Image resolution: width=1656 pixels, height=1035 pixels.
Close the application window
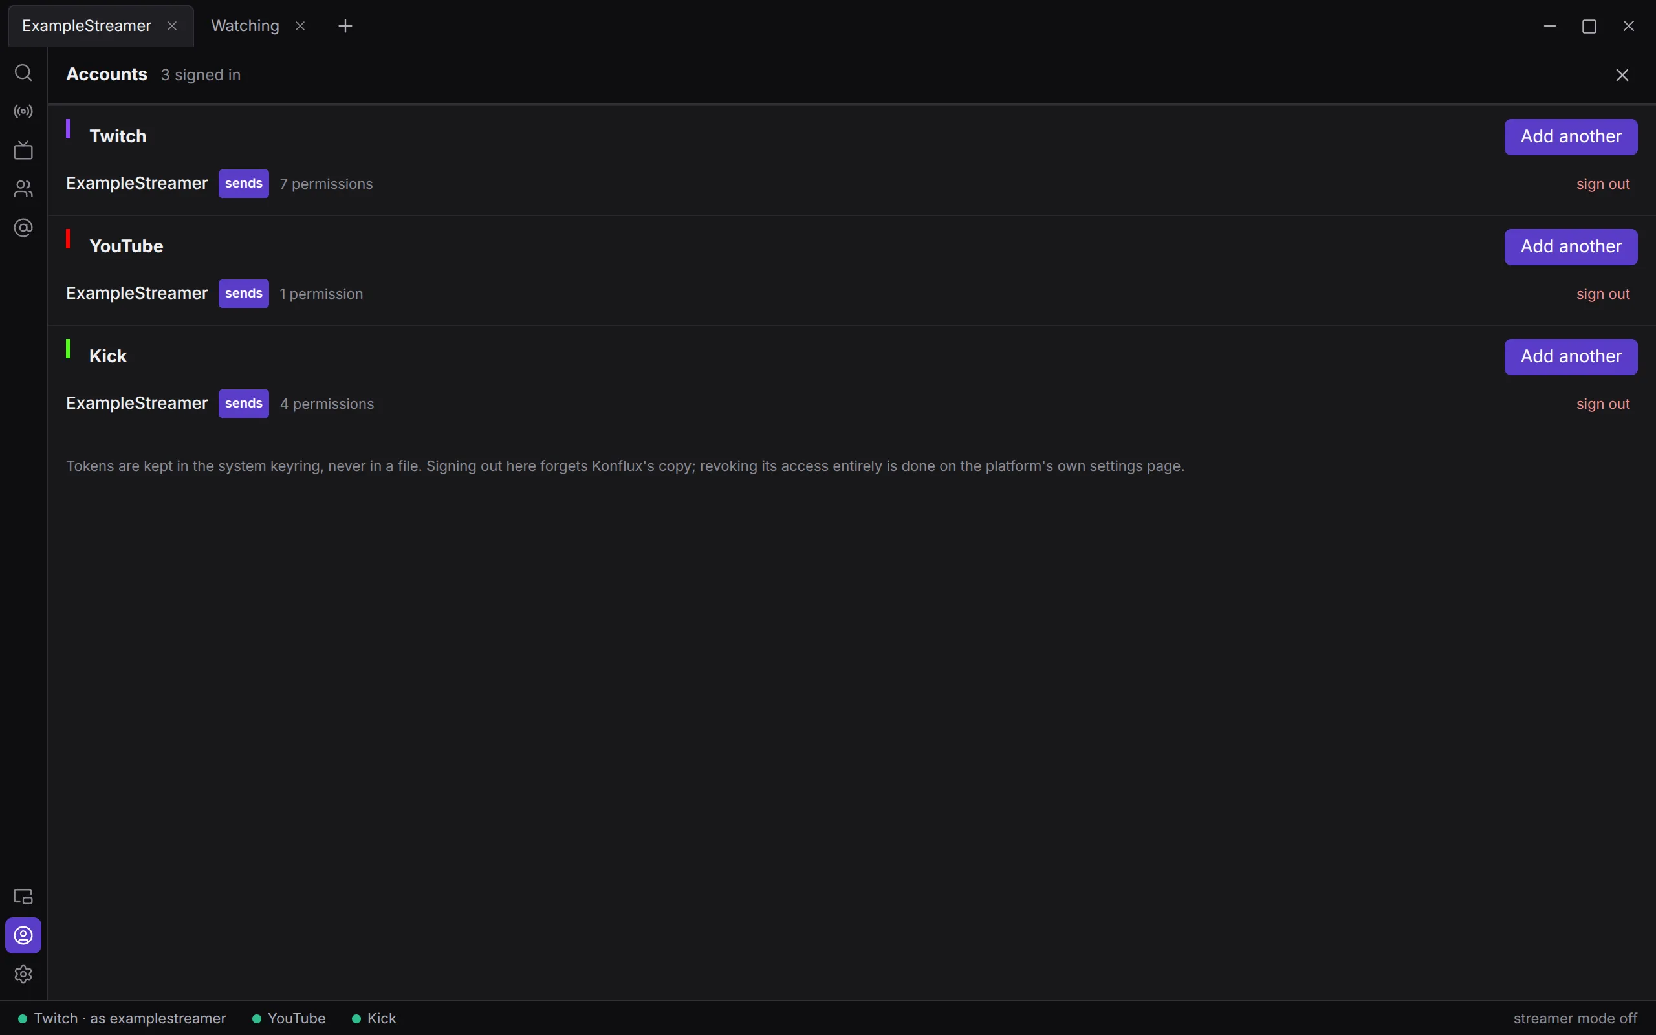pos(1629,26)
